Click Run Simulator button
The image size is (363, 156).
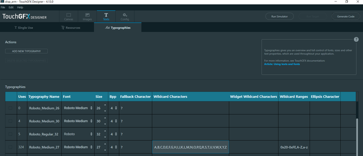[x=279, y=16]
